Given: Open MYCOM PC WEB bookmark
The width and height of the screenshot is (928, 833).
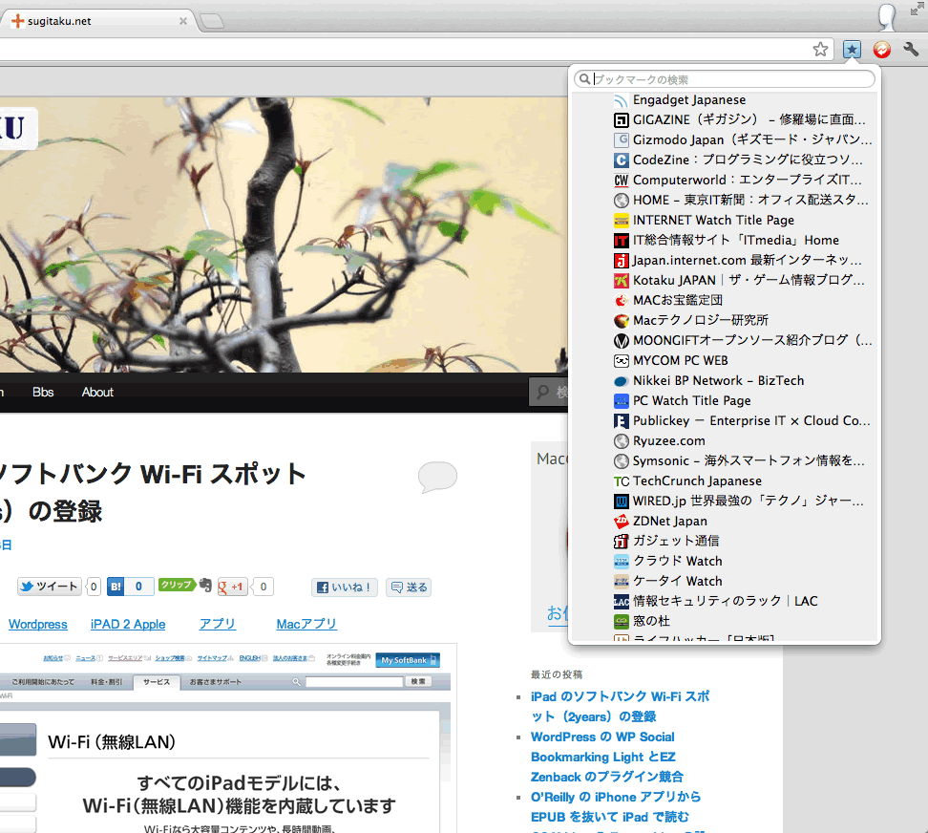Looking at the screenshot, I should click(725, 360).
